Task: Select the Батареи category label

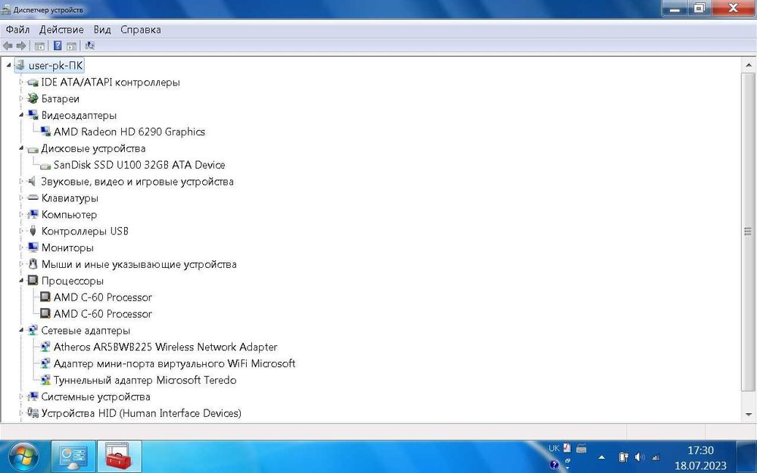Action: tap(60, 98)
